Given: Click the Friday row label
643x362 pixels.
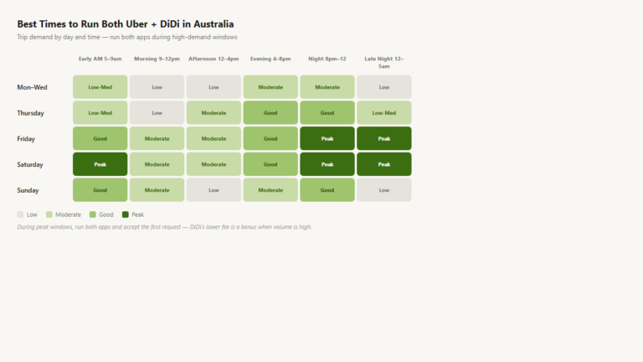Looking at the screenshot, I should [x=26, y=139].
